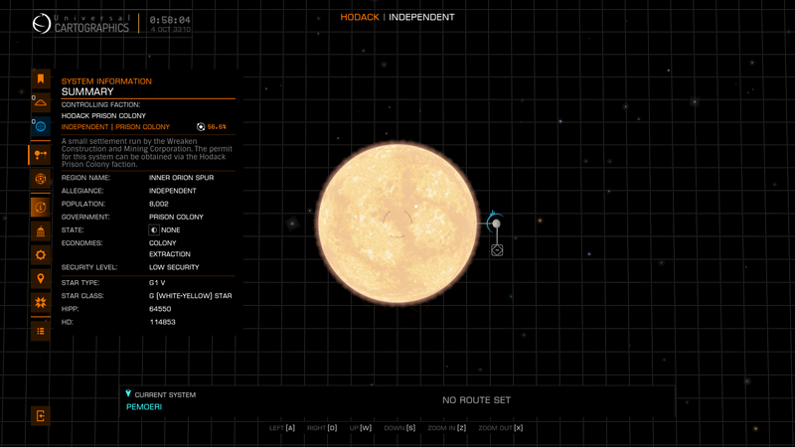
Task: Select the settlement diamond marker below the planet
Action: (497, 250)
